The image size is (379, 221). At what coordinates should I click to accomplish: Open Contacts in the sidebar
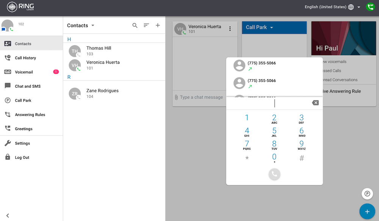click(31, 44)
